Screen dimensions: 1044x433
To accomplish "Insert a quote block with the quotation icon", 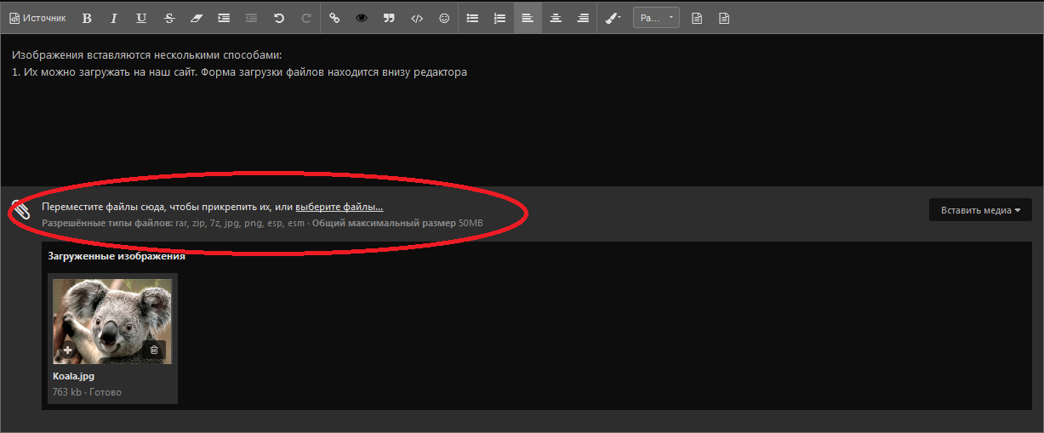I will [389, 18].
